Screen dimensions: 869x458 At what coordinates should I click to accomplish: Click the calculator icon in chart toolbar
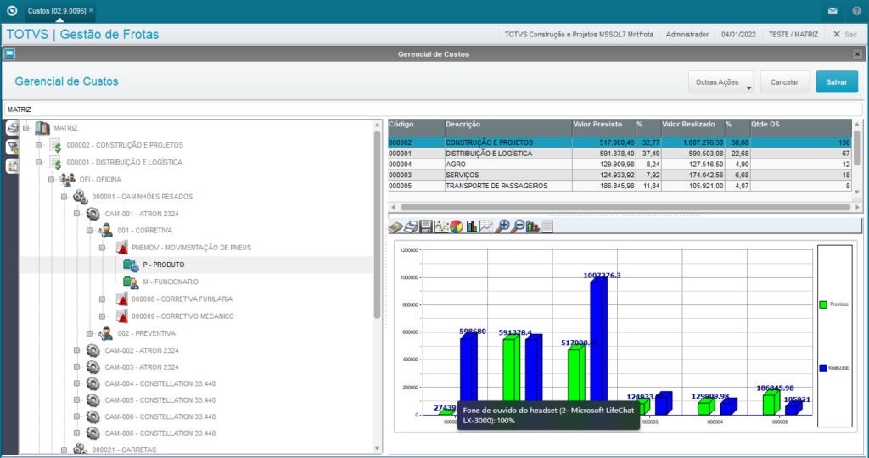click(395, 226)
